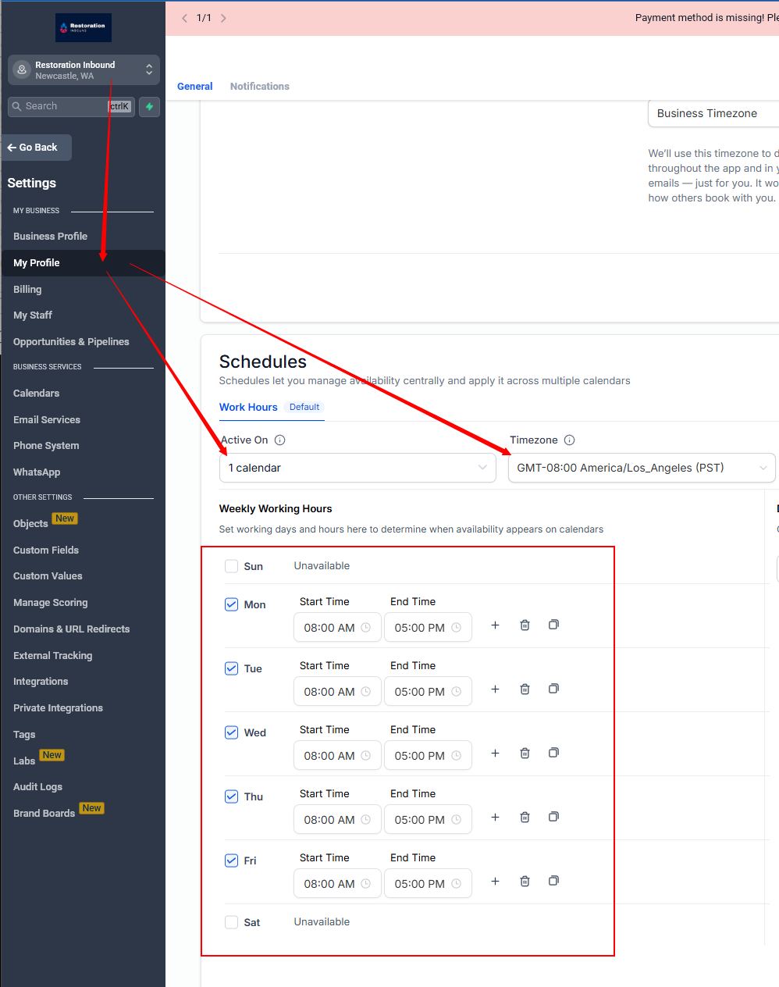Image resolution: width=779 pixels, height=987 pixels.
Task: Enable Sunday availability checkbox
Action: pyautogui.click(x=231, y=566)
